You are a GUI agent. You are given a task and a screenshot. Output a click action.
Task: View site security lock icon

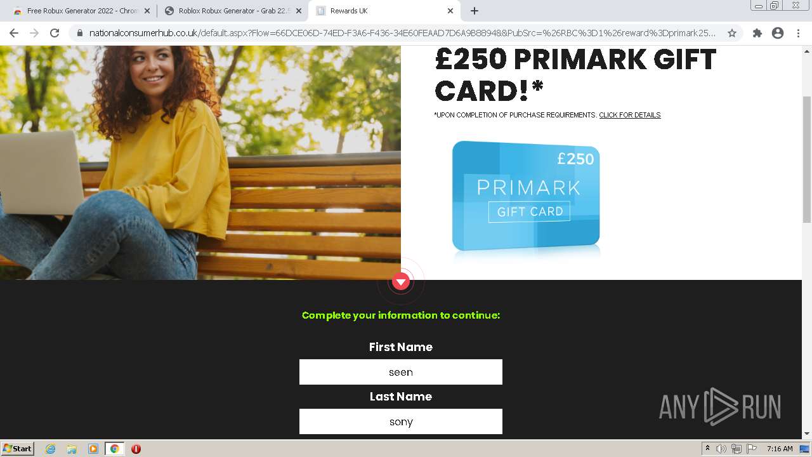(x=80, y=33)
